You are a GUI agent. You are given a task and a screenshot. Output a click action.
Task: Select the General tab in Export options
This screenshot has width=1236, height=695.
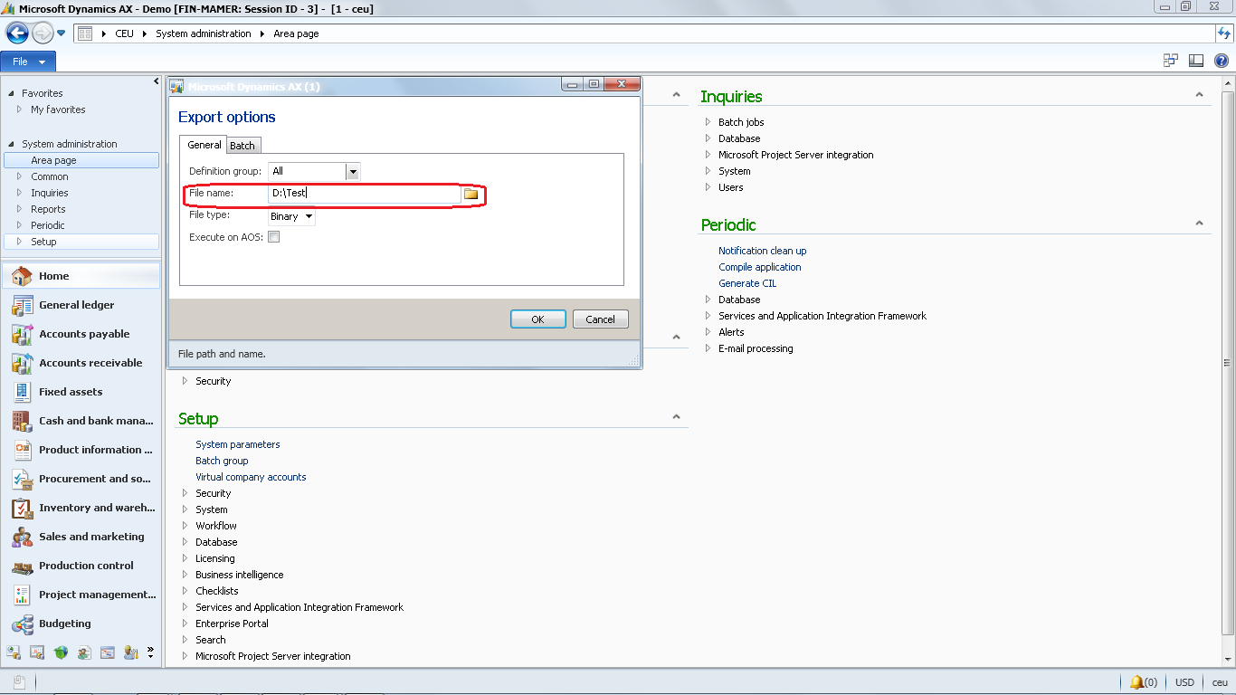coord(204,145)
